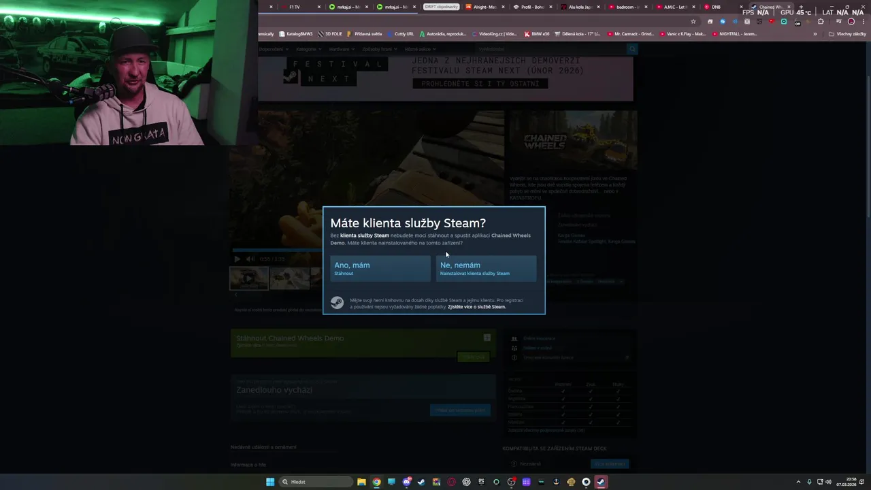This screenshot has width=871, height=490.
Task: Switch to the DRIFT objednávky tab
Action: (441, 7)
